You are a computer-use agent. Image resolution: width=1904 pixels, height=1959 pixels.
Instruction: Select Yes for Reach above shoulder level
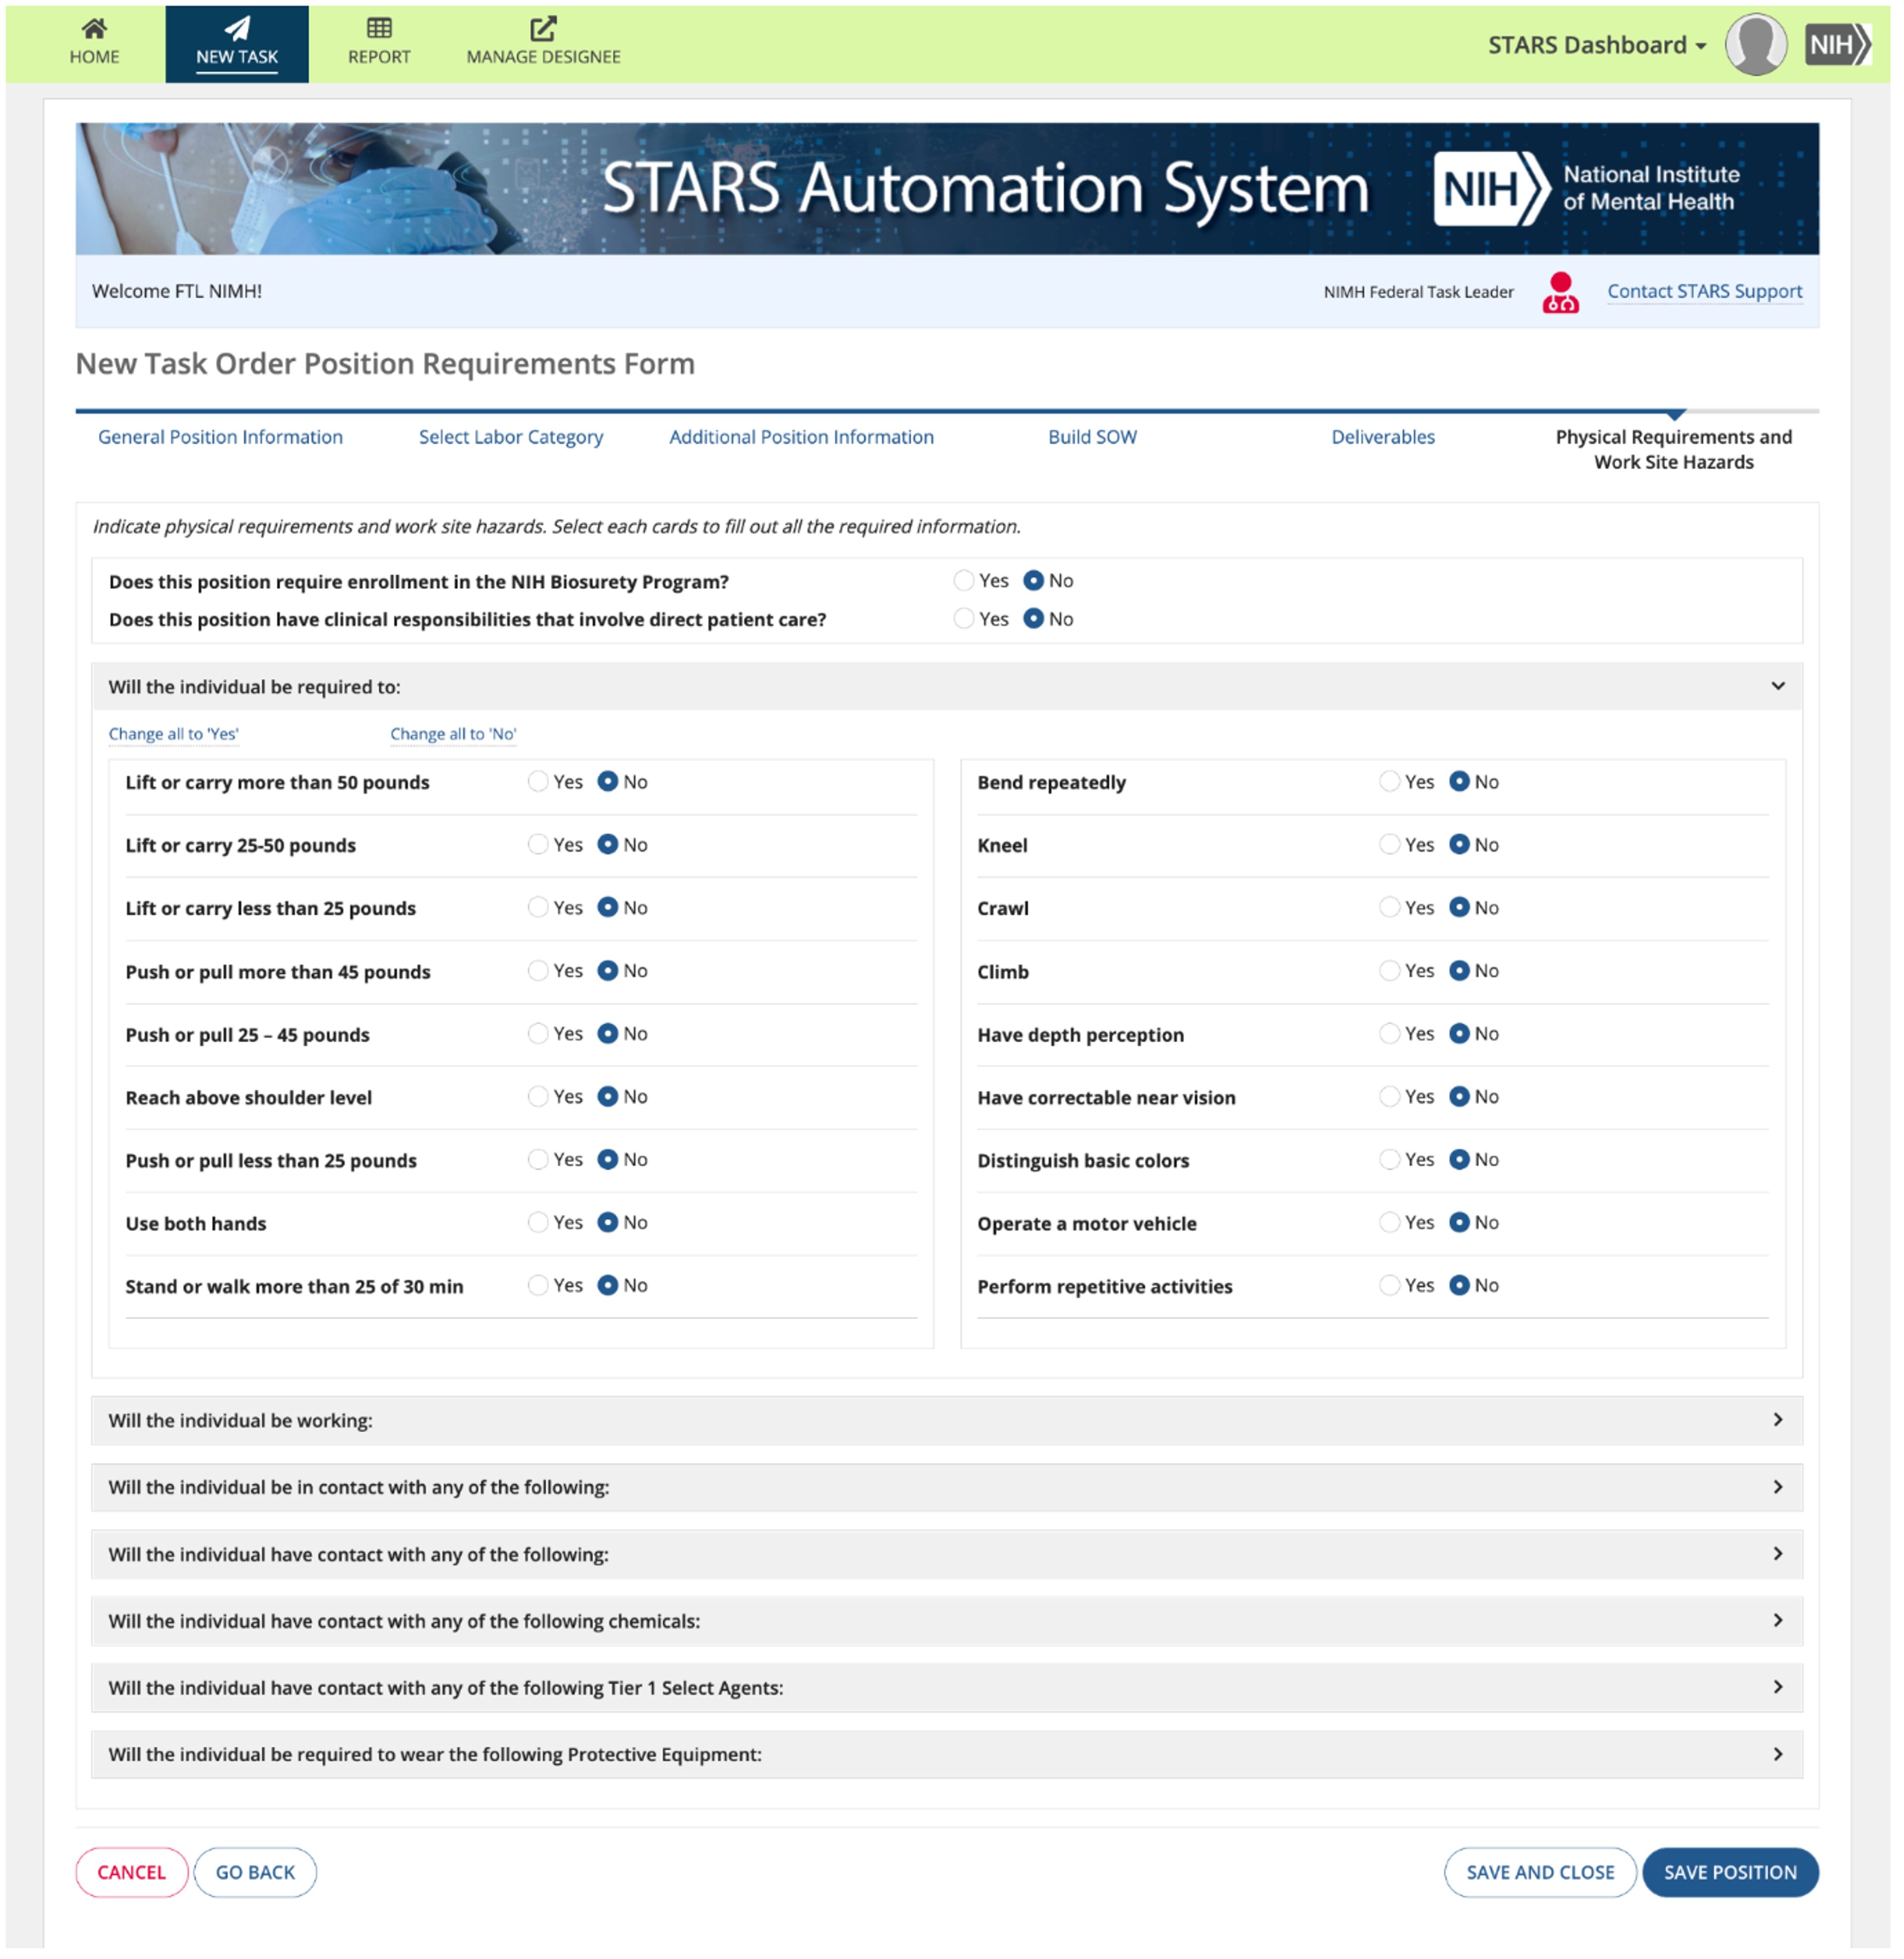point(538,1097)
